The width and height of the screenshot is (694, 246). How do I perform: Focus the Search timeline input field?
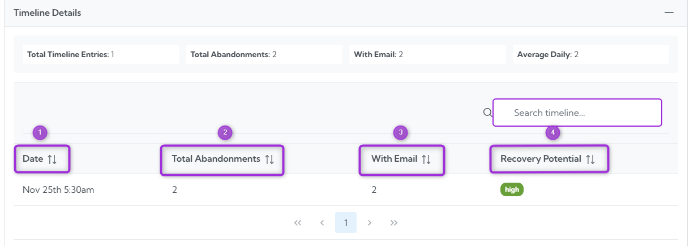coord(577,113)
